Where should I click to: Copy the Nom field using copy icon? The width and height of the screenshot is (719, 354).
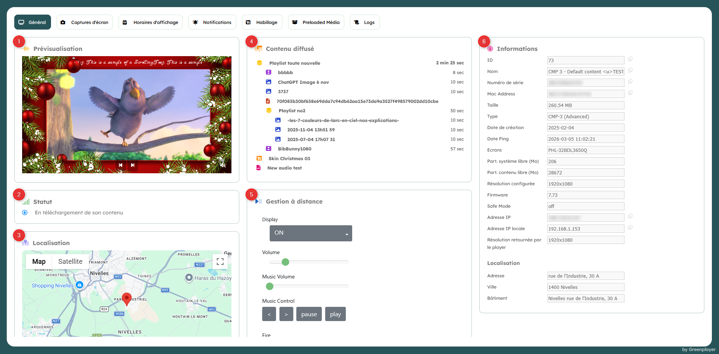point(630,70)
